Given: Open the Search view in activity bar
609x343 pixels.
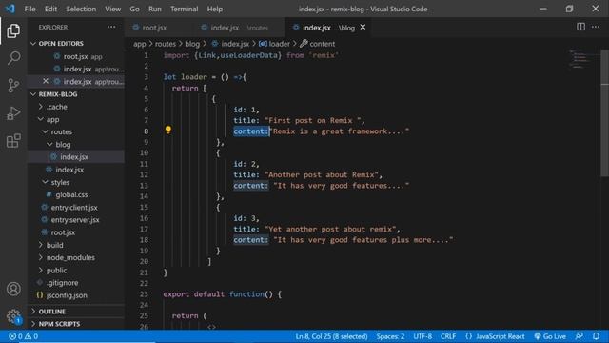Looking at the screenshot, I should [13, 58].
